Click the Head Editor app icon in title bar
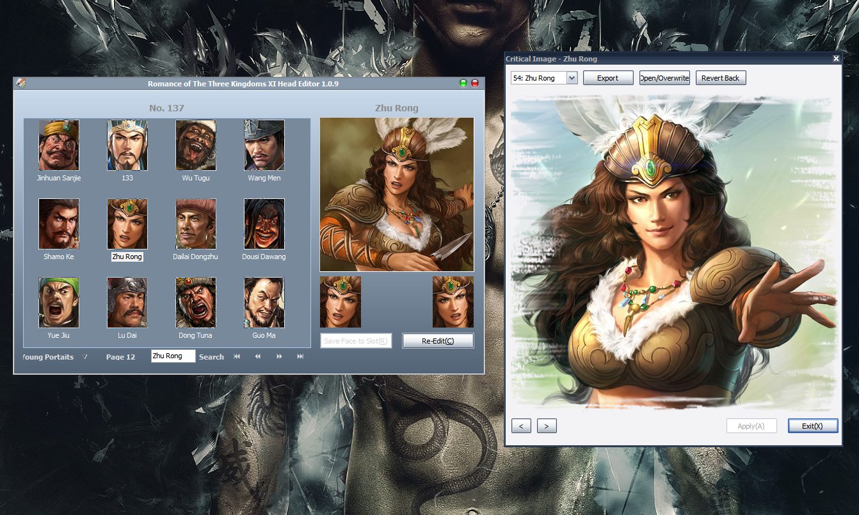This screenshot has width=859, height=515. click(x=21, y=83)
